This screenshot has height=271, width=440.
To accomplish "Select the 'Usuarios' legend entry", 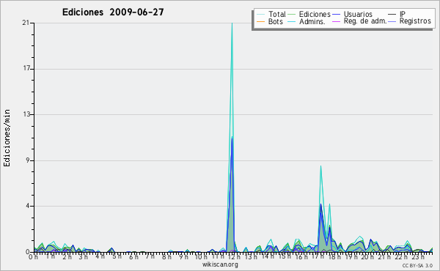I will point(358,14).
